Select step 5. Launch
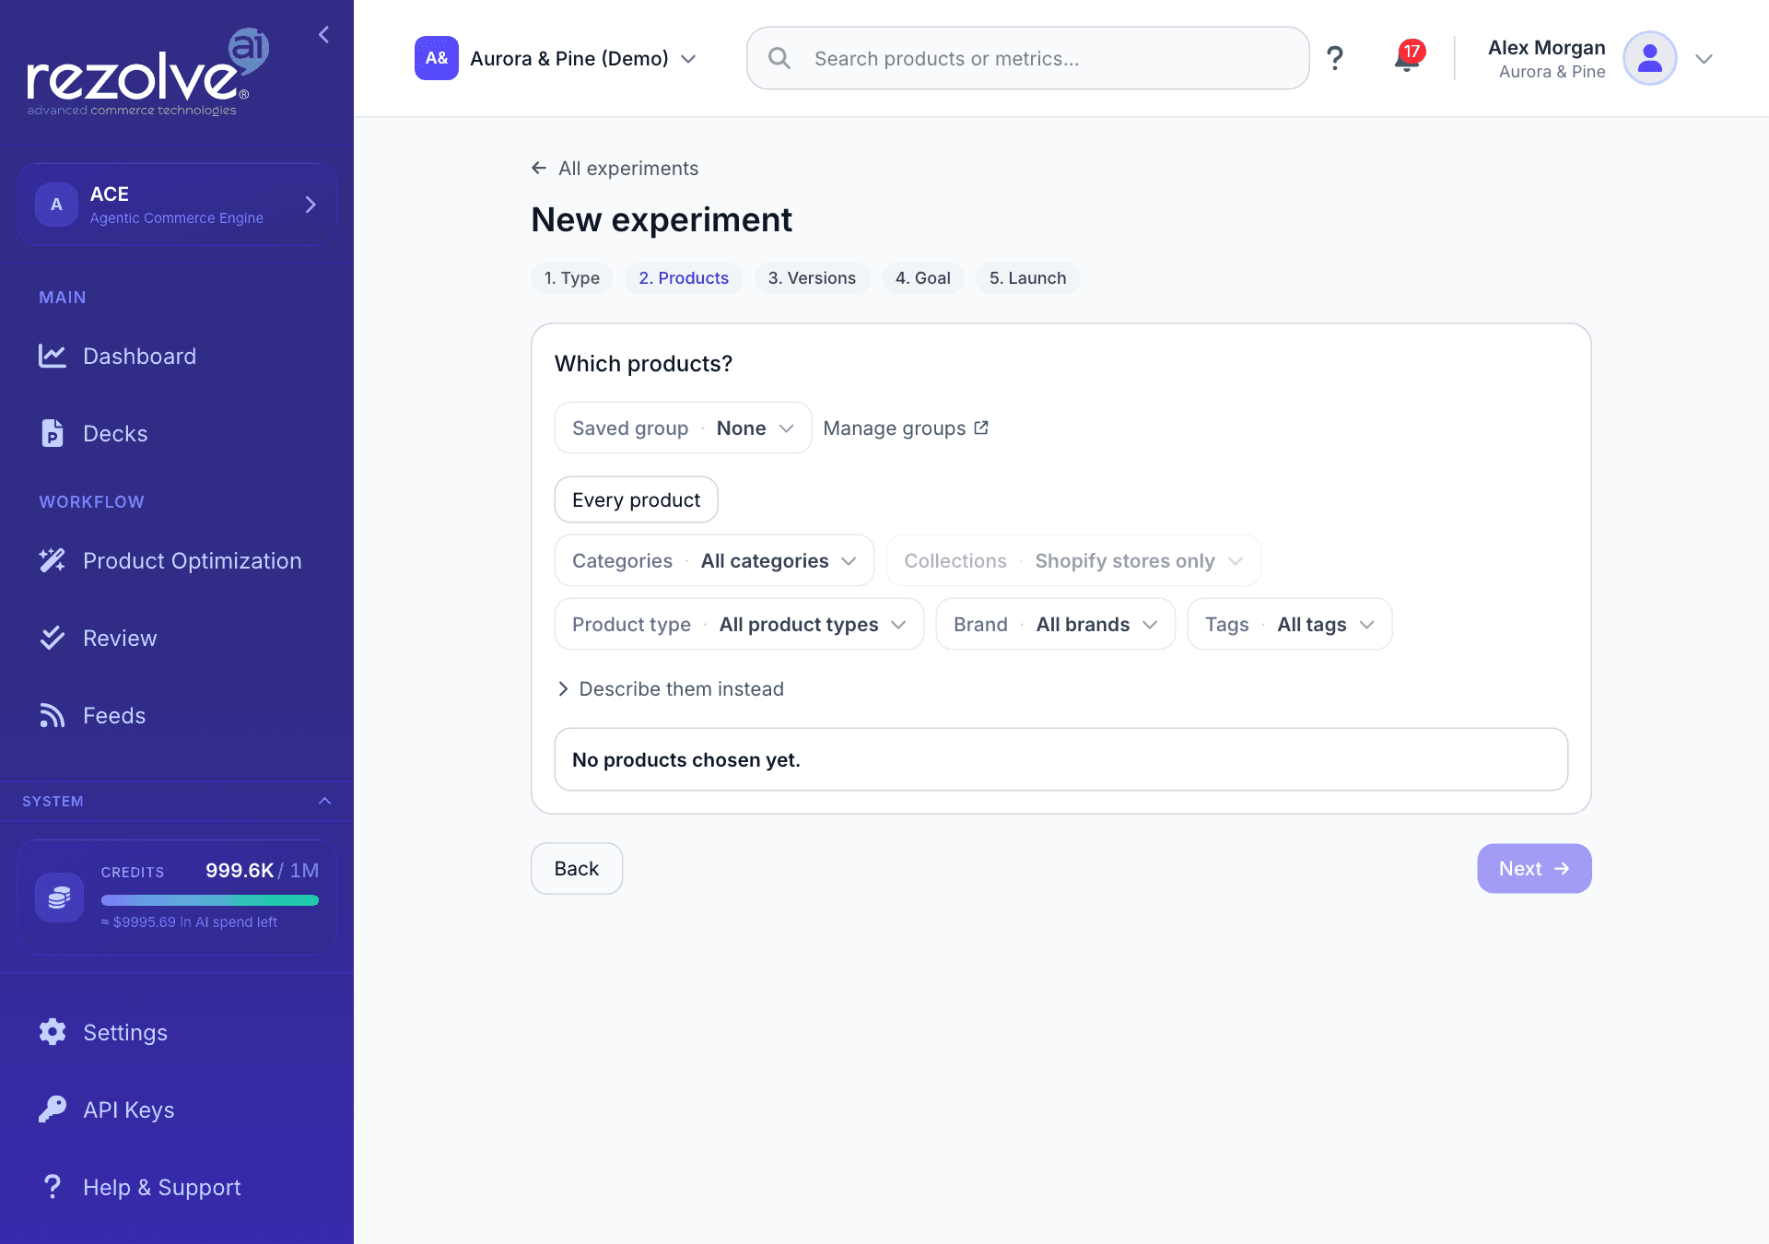1769x1244 pixels. [1027, 278]
